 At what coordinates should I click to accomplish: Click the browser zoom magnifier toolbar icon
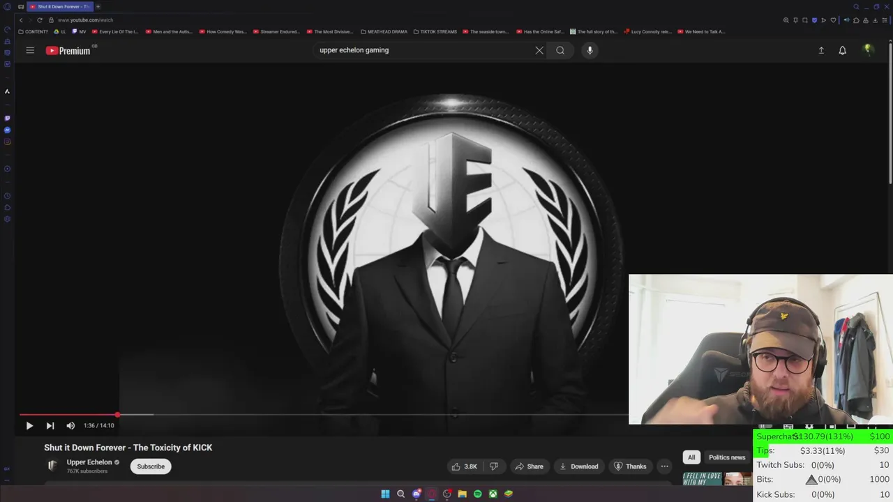tap(786, 20)
